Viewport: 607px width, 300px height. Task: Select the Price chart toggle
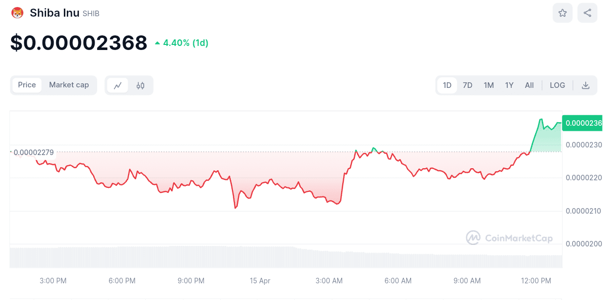click(27, 85)
